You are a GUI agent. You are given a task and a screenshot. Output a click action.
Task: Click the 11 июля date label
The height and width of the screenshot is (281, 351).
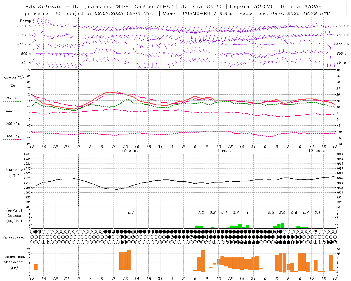[x=223, y=151]
